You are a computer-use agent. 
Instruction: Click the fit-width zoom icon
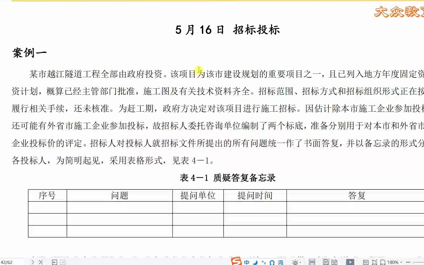click(382, 262)
